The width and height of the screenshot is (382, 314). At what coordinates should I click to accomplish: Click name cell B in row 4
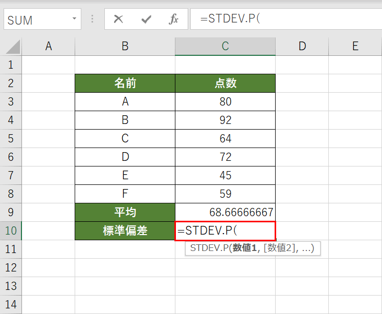125,120
